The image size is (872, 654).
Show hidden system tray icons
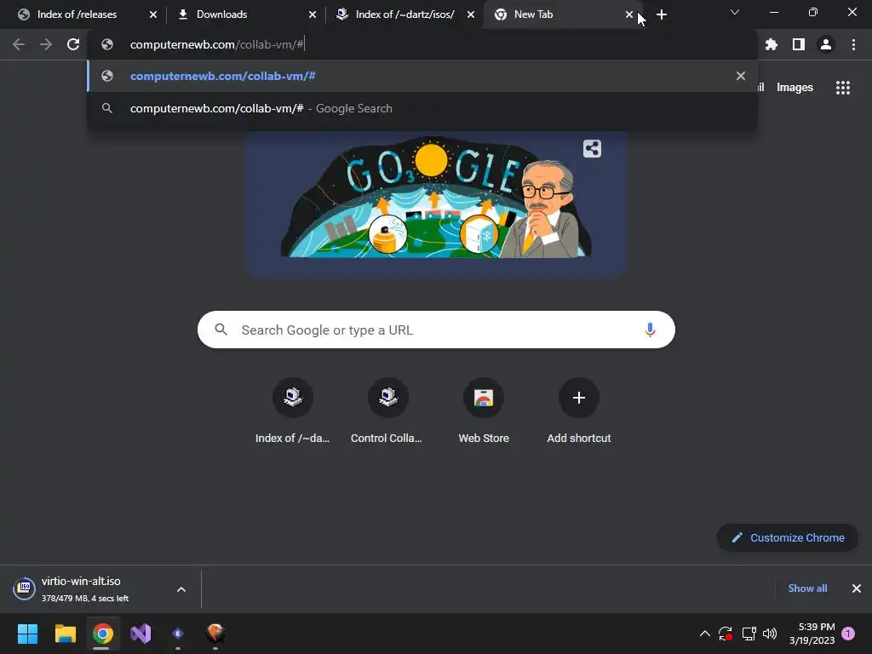tap(704, 634)
